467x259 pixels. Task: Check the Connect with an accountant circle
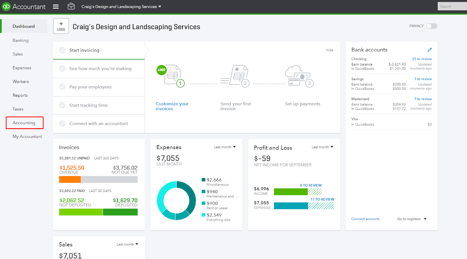[62, 124]
